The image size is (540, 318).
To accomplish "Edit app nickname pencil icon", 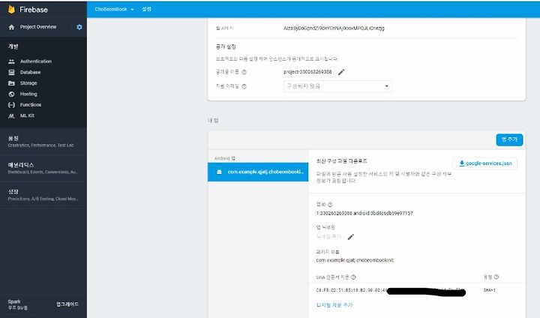I will click(x=350, y=237).
